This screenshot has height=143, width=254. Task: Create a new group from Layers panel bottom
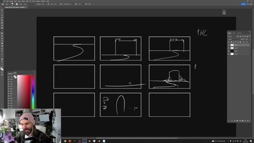coord(242,121)
